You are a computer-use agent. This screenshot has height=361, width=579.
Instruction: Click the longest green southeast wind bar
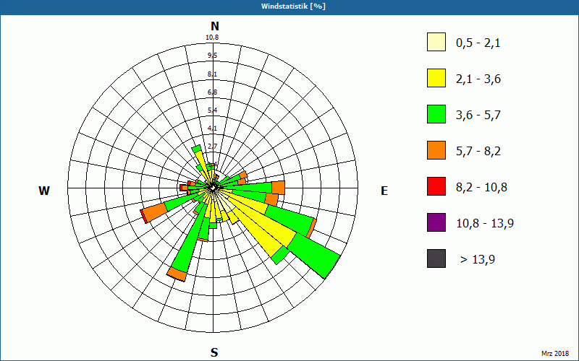[x=314, y=257]
